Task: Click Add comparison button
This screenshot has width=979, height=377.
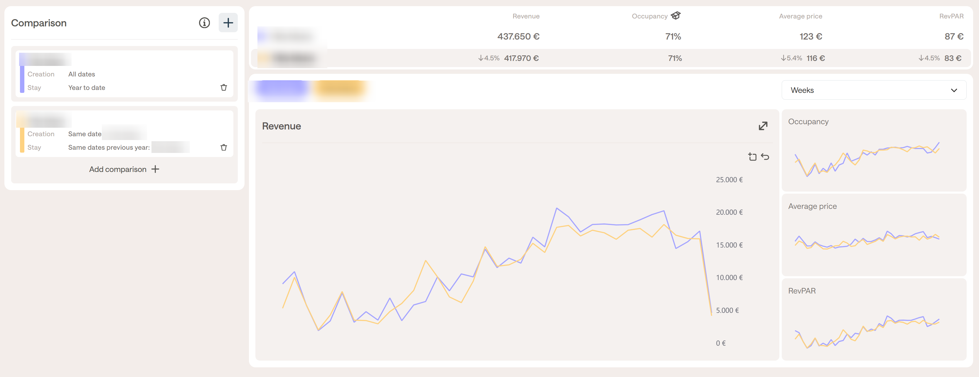Action: coord(124,169)
